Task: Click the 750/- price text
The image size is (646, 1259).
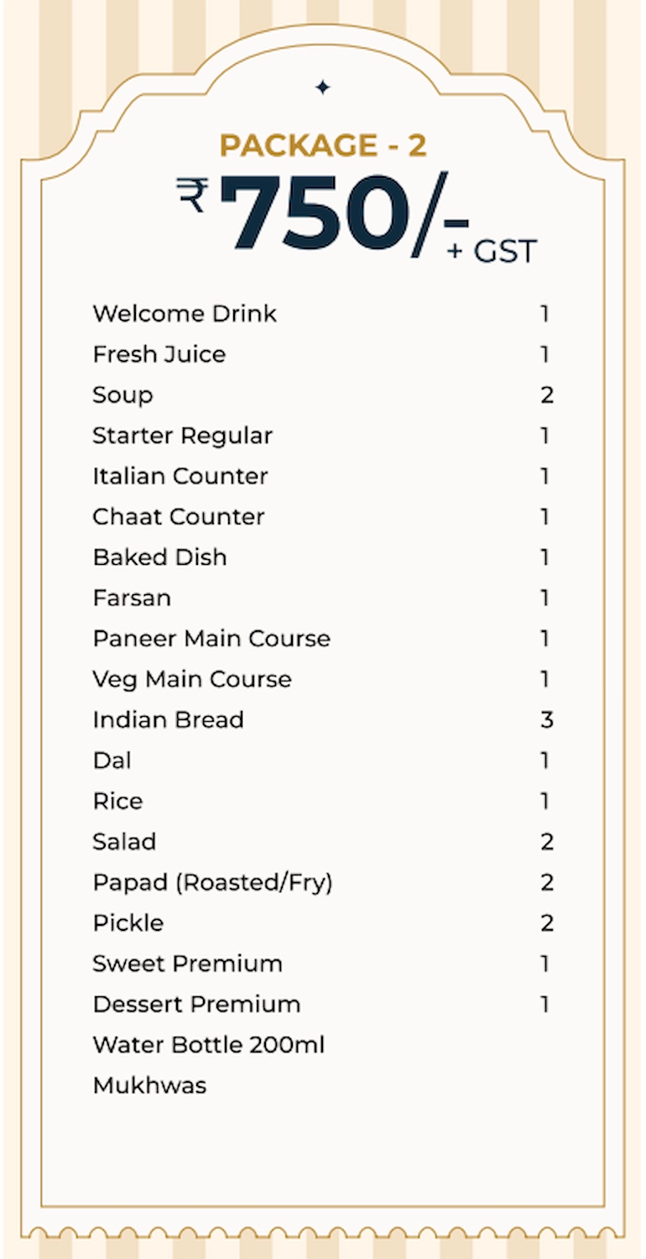Action: coord(344,214)
